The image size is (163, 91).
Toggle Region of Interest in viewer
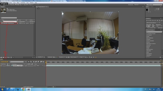pos(67,57)
